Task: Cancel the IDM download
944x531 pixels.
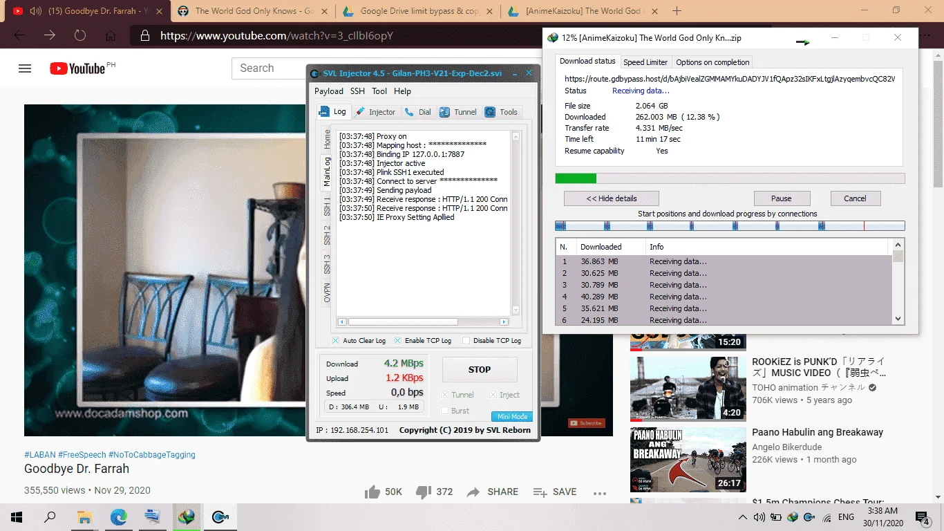Action: pos(855,198)
